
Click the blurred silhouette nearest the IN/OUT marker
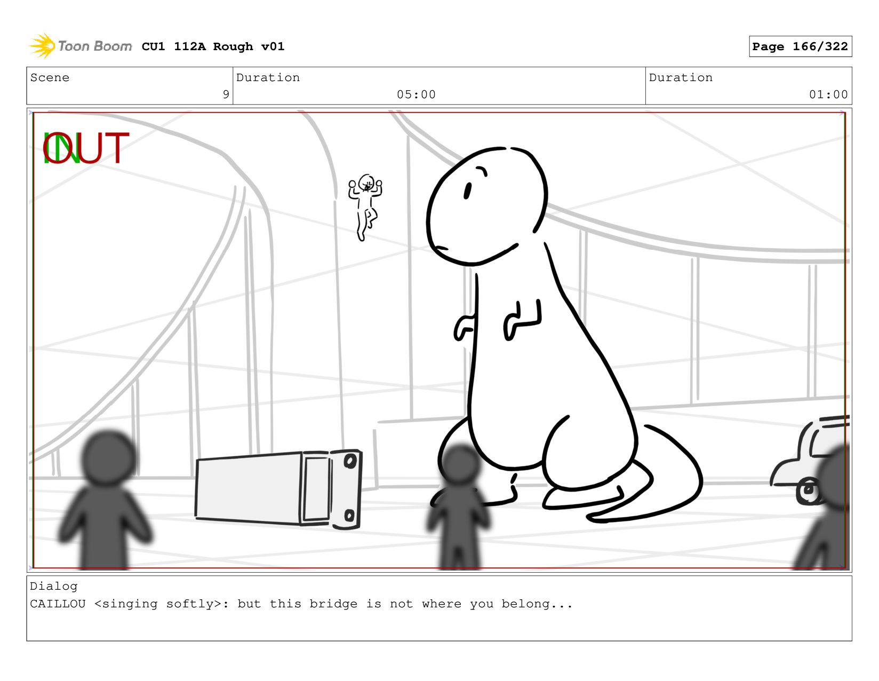pyautogui.click(x=106, y=499)
